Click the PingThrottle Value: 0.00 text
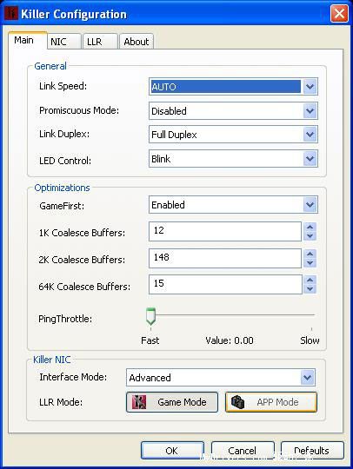The image size is (353, 469). (x=230, y=340)
